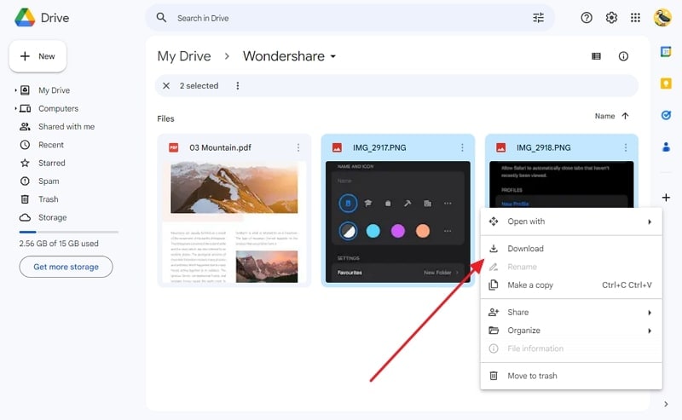Screen dimensions: 682x420
Task: Open the Settings gear icon
Action: [x=611, y=18]
